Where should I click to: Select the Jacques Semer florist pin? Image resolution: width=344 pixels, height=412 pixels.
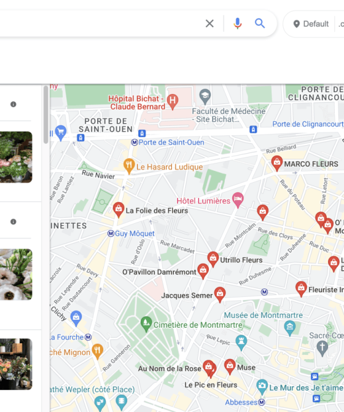pos(220,295)
